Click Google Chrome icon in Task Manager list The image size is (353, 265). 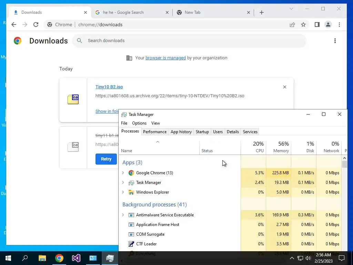pos(131,173)
